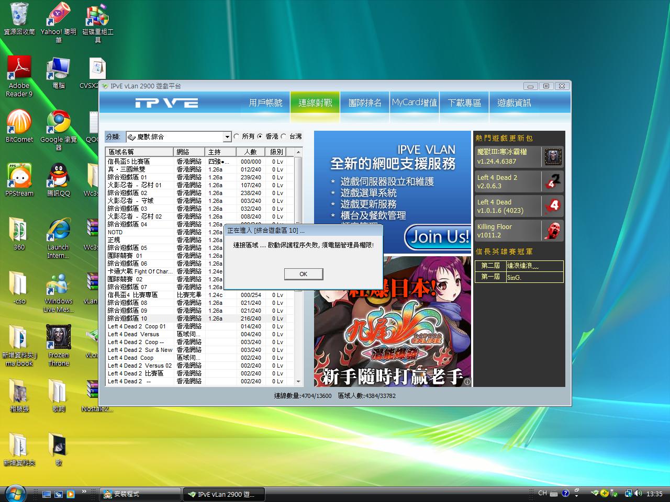Select the 台灣 region radio button
Image resolution: width=670 pixels, height=502 pixels.
coord(284,136)
